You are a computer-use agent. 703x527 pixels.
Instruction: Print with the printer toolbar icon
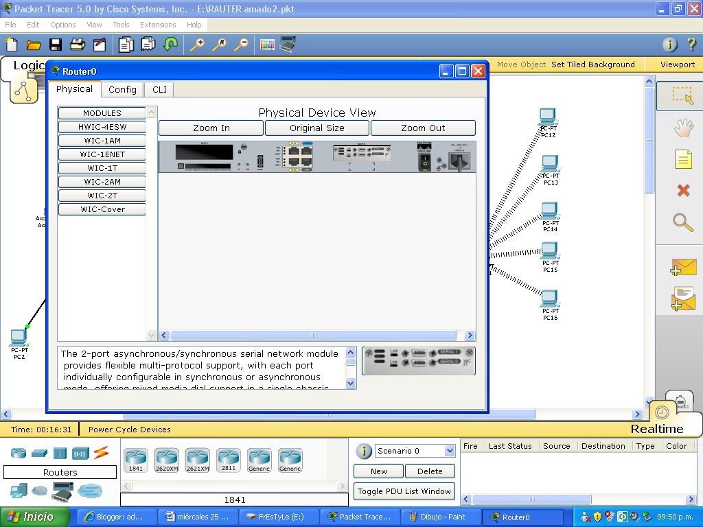click(78, 45)
